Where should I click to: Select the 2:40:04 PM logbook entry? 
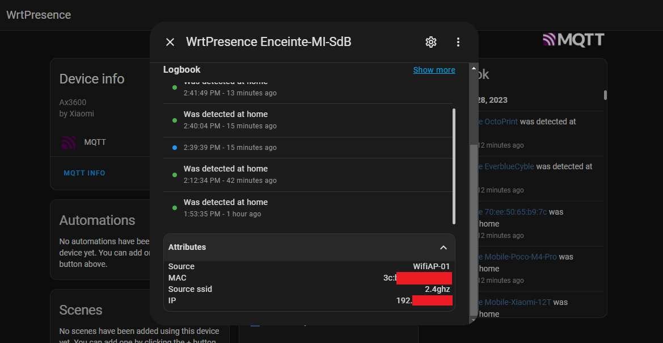point(308,120)
